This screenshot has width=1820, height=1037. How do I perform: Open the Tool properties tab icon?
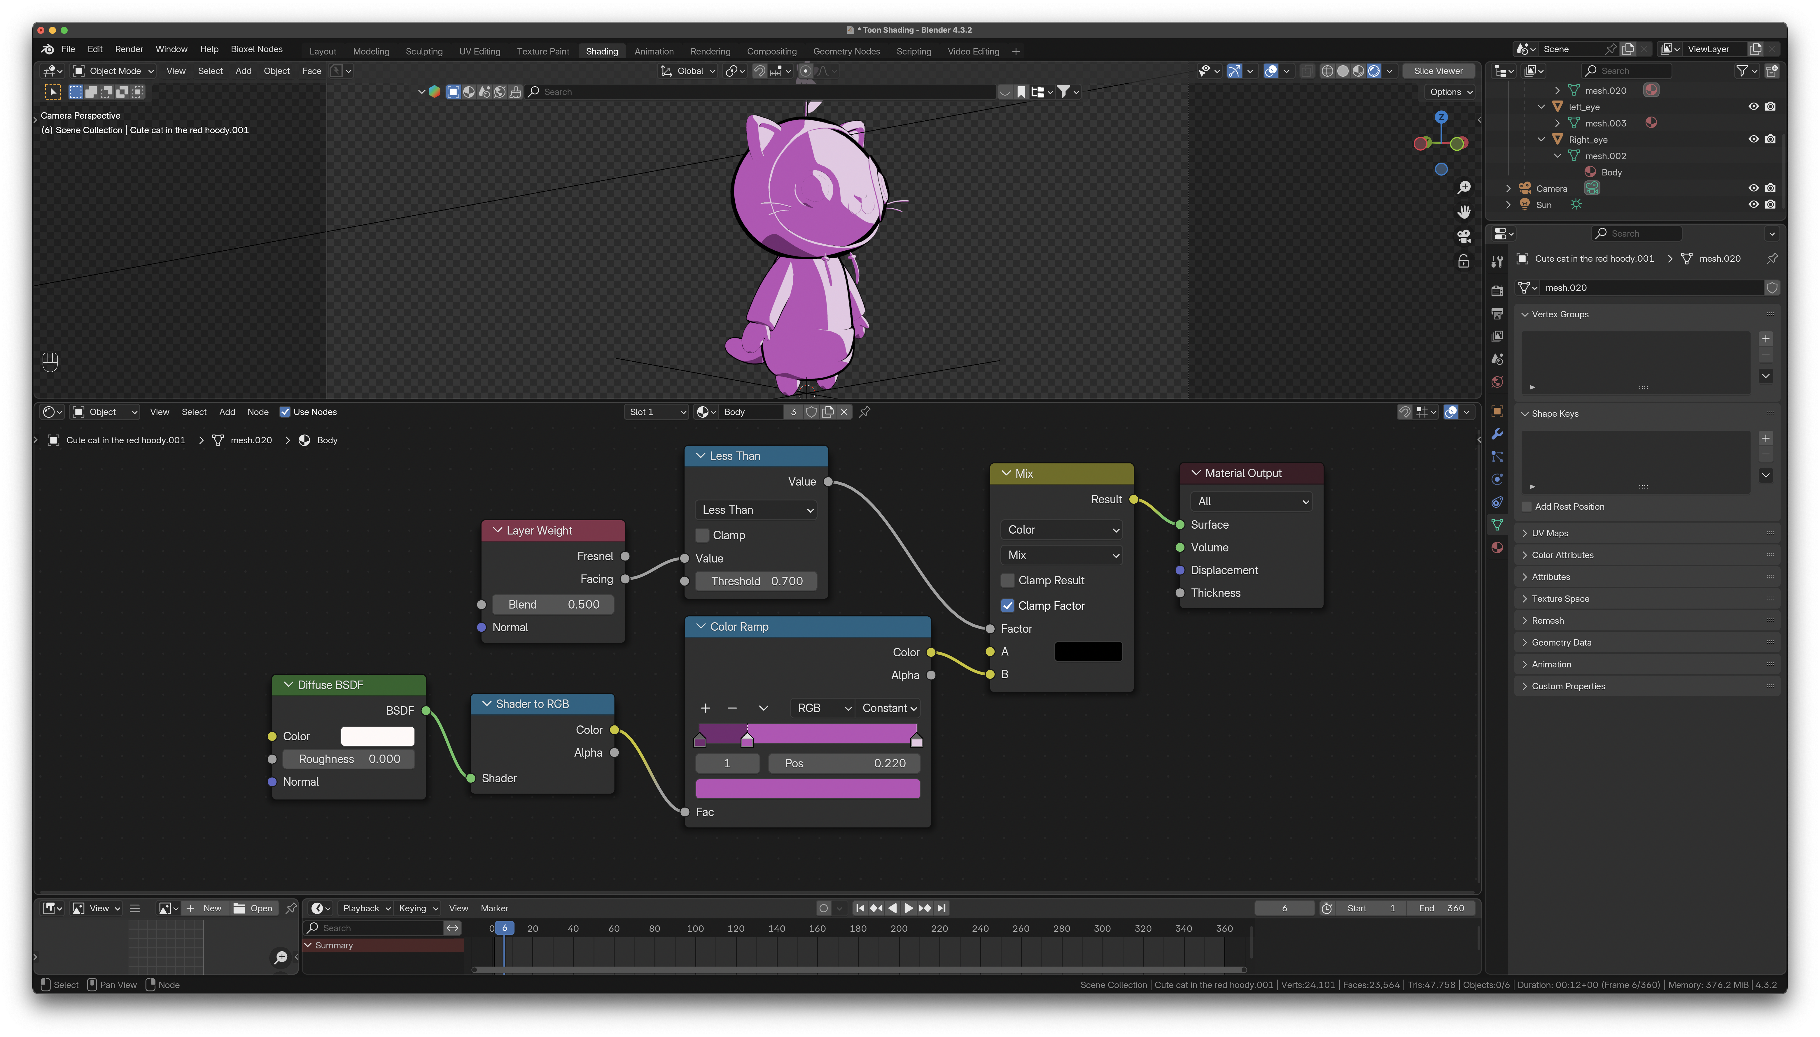(x=1497, y=261)
